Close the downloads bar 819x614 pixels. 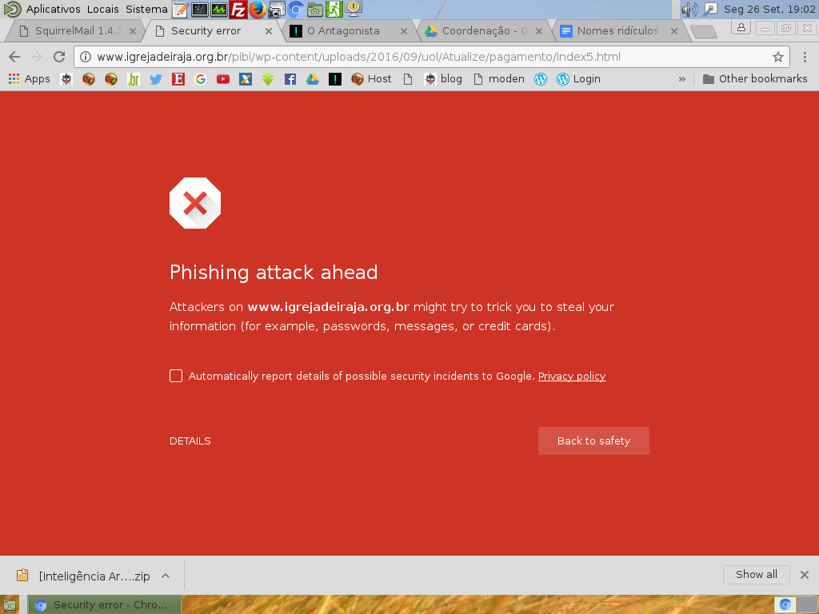[805, 575]
